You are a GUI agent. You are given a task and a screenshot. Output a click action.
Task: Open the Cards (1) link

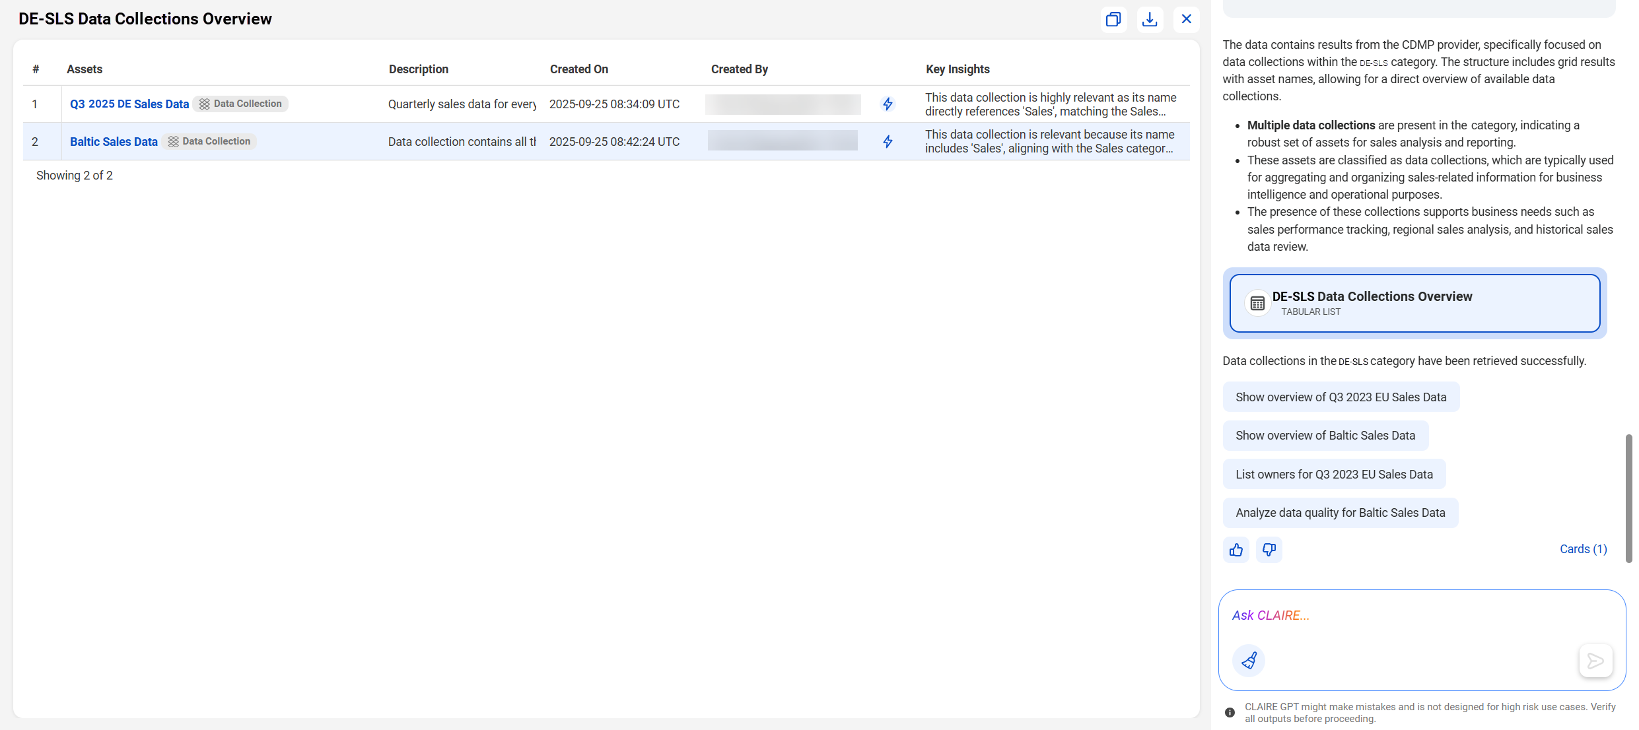[1583, 549]
